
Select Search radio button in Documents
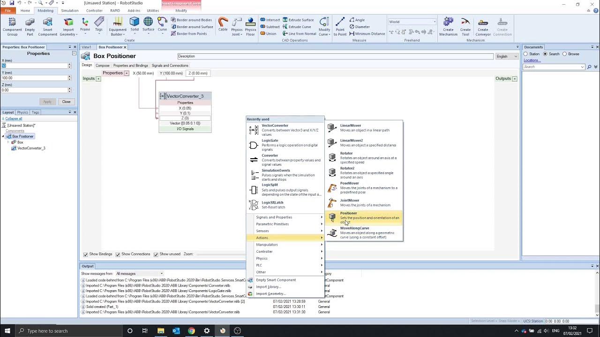pos(545,54)
